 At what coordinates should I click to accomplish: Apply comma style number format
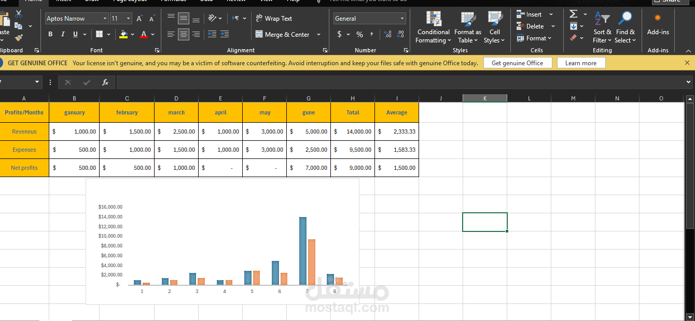371,34
